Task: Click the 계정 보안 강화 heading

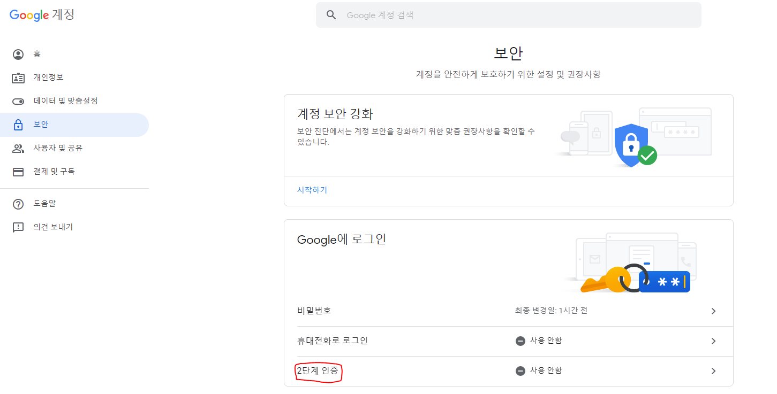Action: tap(335, 114)
